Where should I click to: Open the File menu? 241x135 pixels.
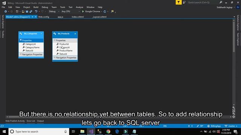pos(3,7)
